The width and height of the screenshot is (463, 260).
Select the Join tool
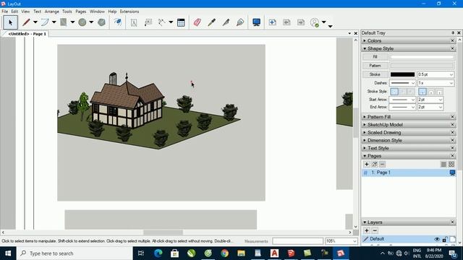(240, 22)
